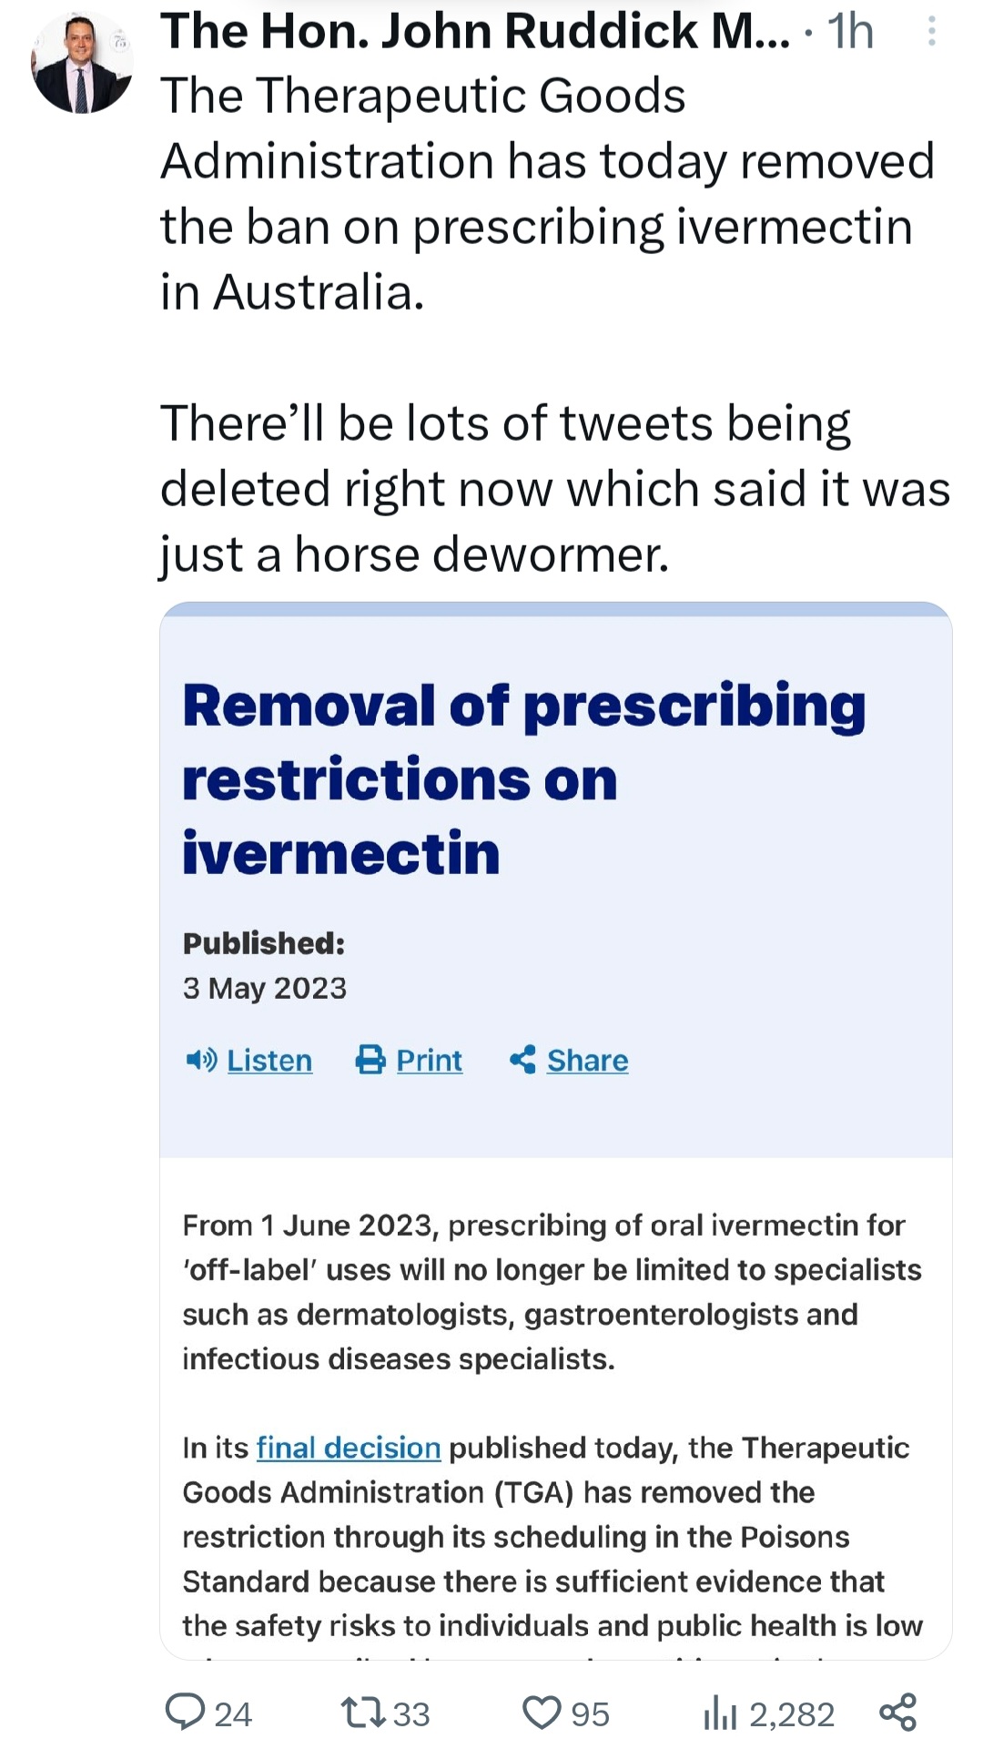Viewport: 983px width, 1749px height.
Task: Like the tweet with the heart icon
Action: click(542, 1712)
